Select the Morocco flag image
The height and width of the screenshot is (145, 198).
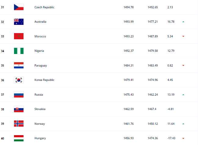click(19, 36)
